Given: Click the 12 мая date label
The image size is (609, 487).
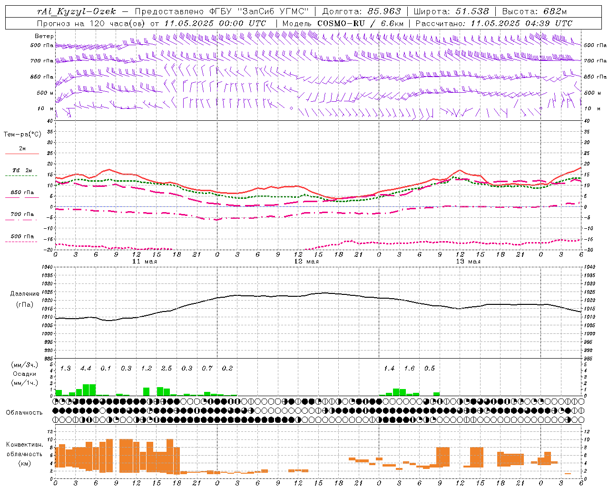Looking at the screenshot, I should click(306, 262).
